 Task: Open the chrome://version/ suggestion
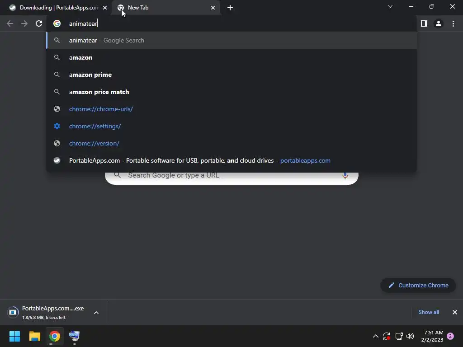[231, 143]
